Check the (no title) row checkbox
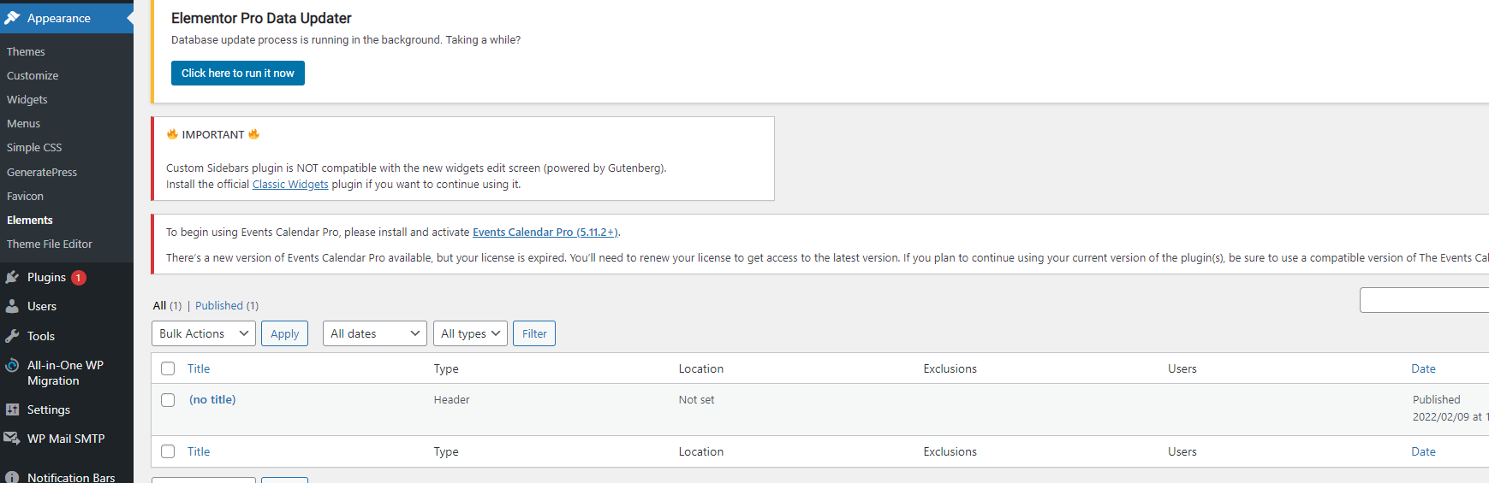 point(168,400)
